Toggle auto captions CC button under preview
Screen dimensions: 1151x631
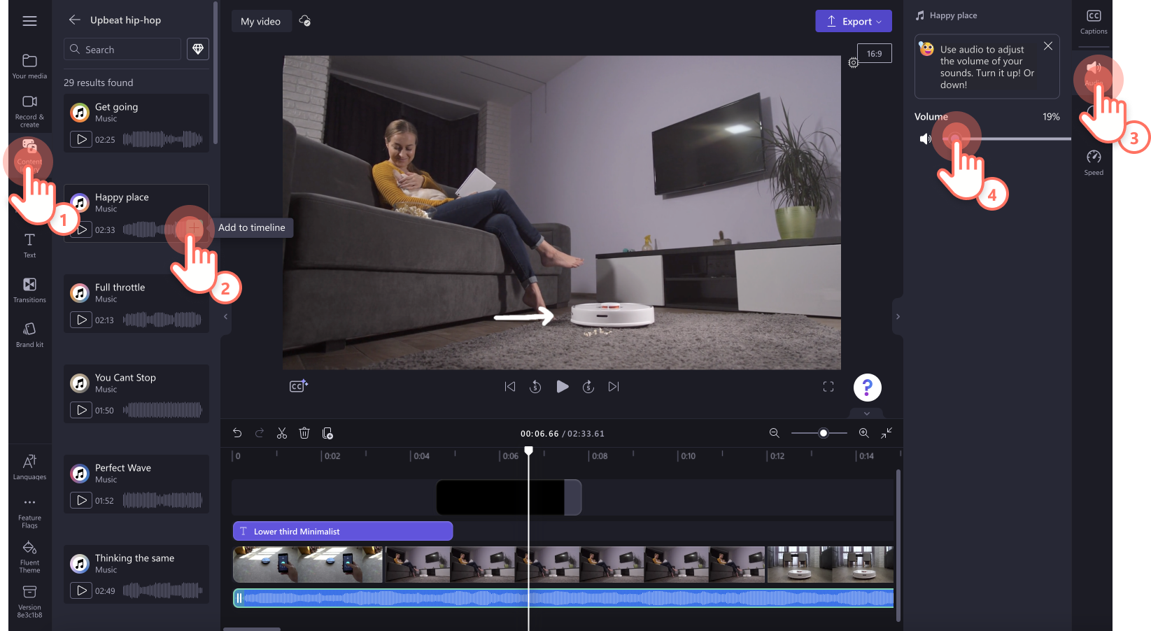pyautogui.click(x=299, y=386)
